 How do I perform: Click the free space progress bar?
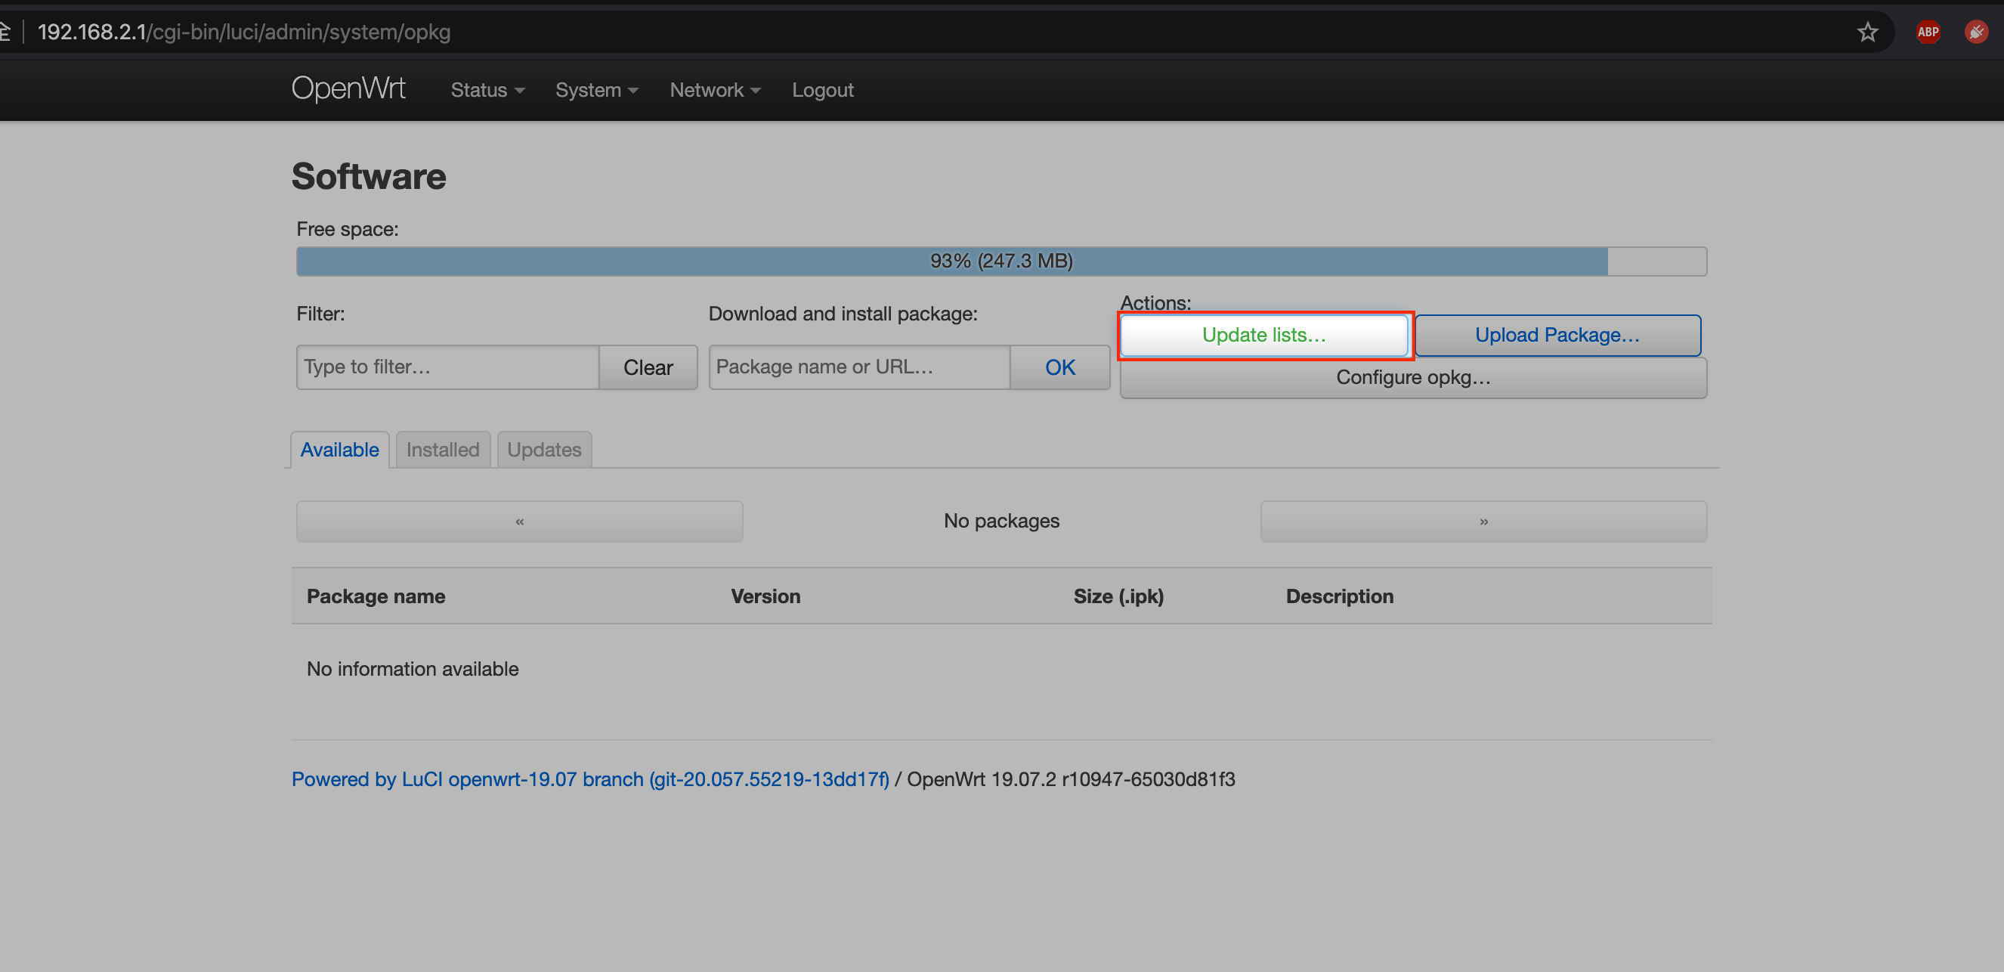click(x=1000, y=262)
